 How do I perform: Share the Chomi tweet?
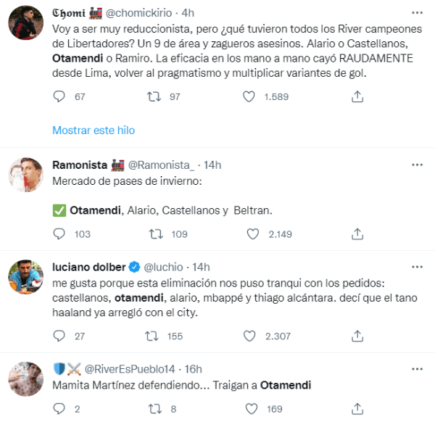coord(357,96)
